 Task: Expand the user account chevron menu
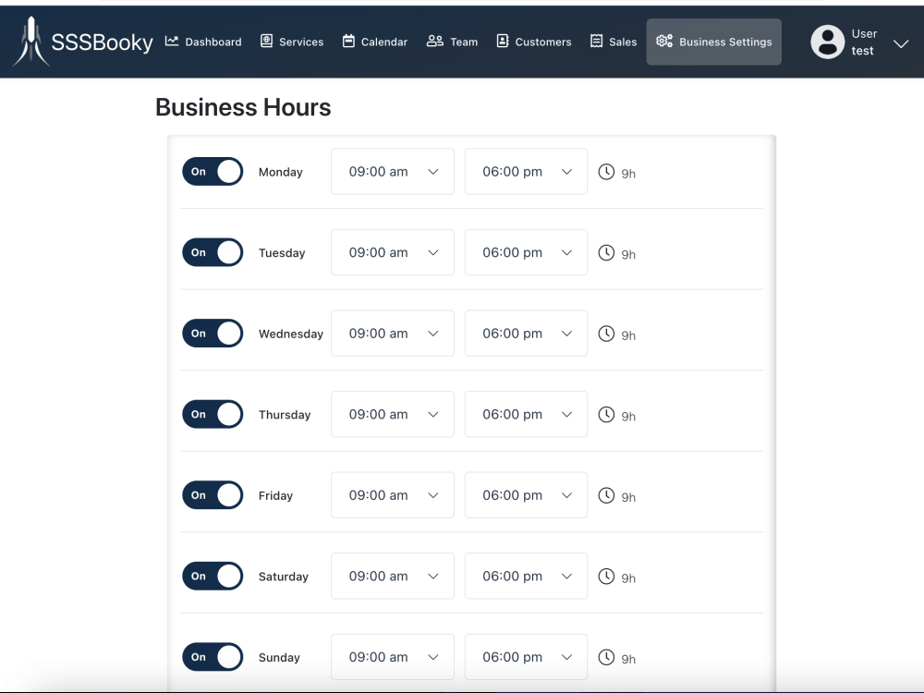pos(900,43)
